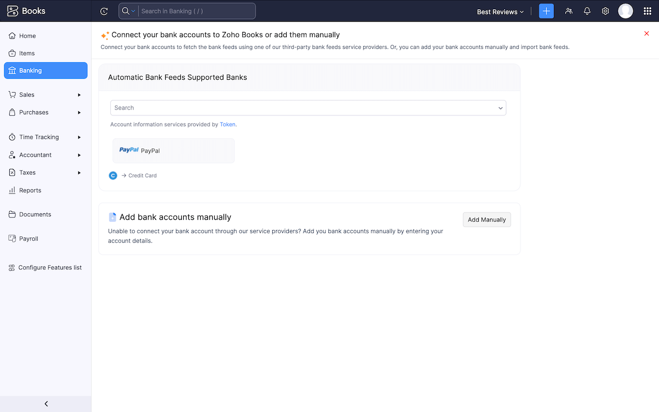
Task: Expand the Purchases section
Action: click(x=33, y=112)
